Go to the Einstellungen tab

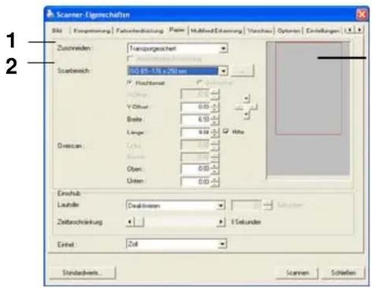[x=322, y=31]
